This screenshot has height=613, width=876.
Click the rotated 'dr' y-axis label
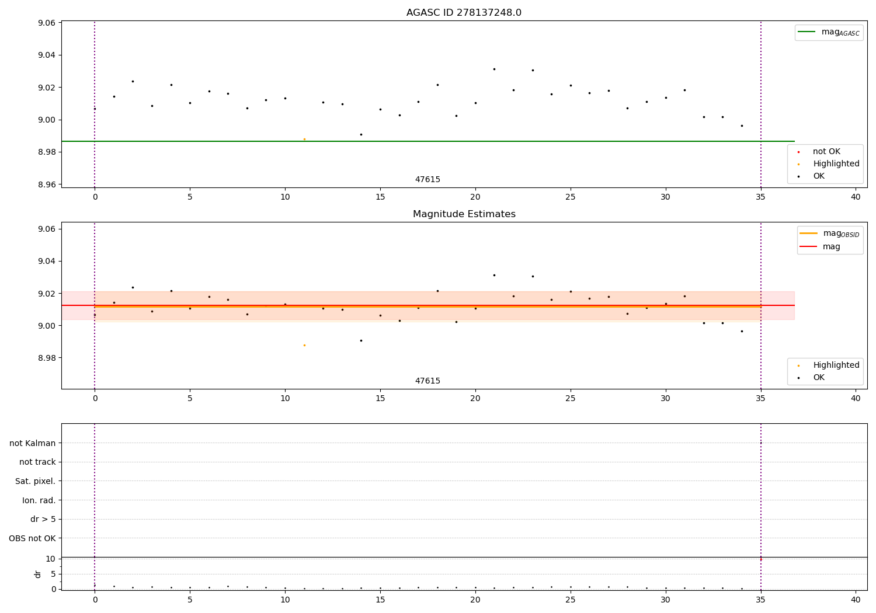coord(38,574)
